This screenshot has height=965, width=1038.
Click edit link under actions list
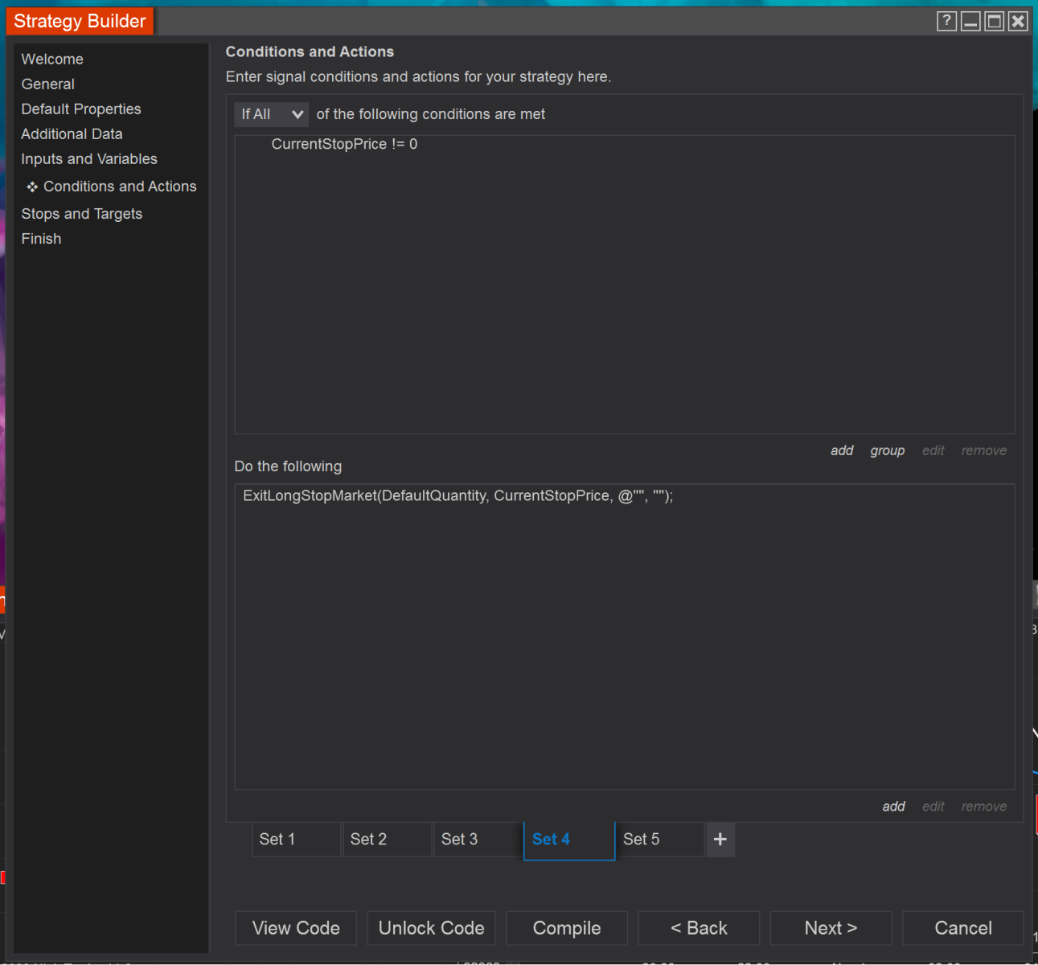933,807
